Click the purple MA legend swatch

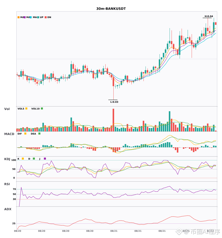[25, 17]
